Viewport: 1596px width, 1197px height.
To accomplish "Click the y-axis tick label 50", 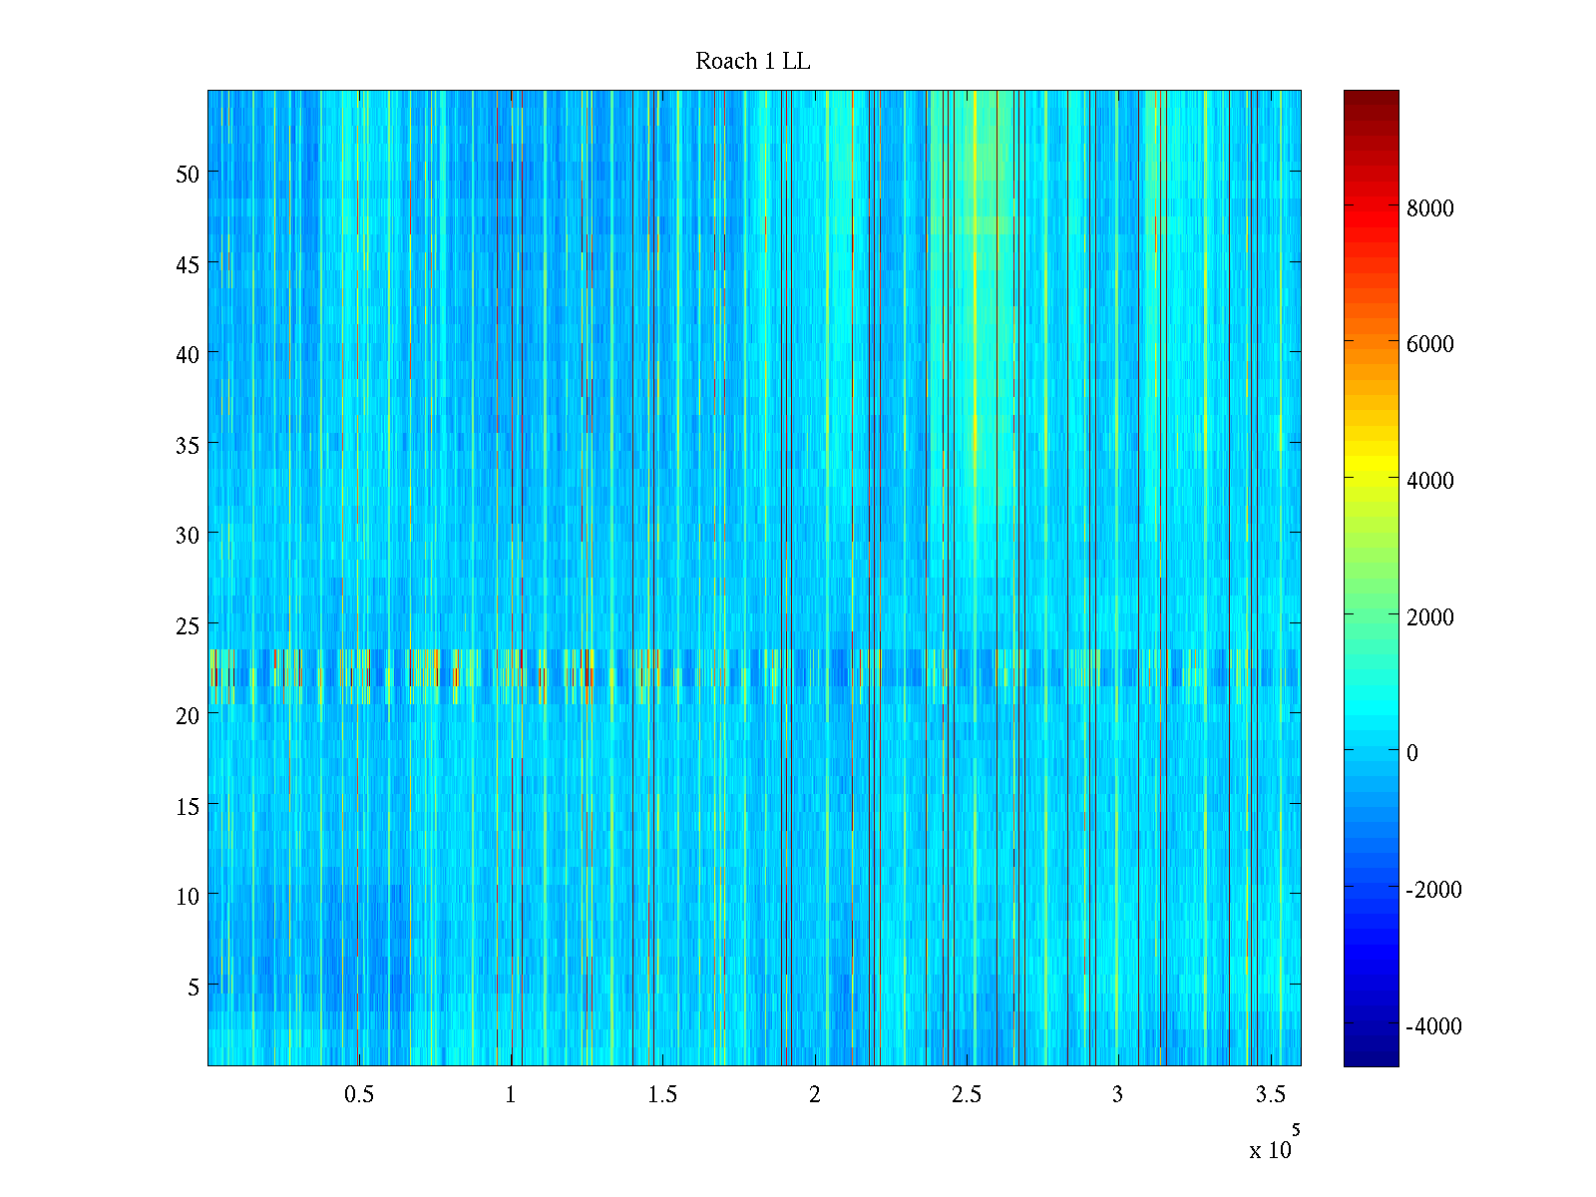I will coord(188,174).
